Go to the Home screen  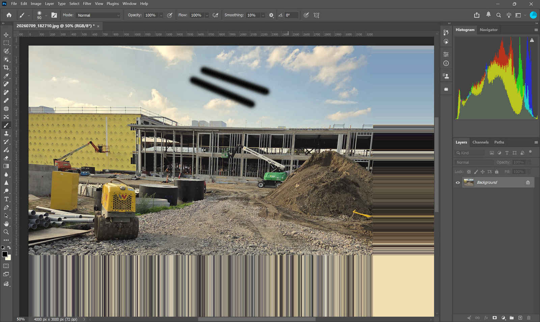pos(9,15)
